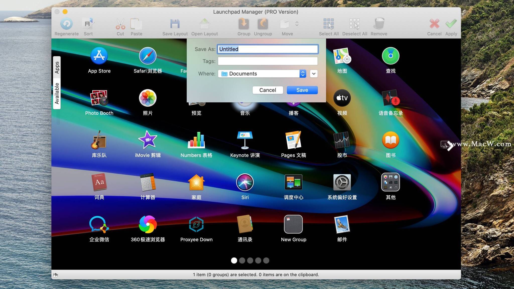The height and width of the screenshot is (289, 514).
Task: Select the iMovie 剪辑 icon
Action: [148, 140]
